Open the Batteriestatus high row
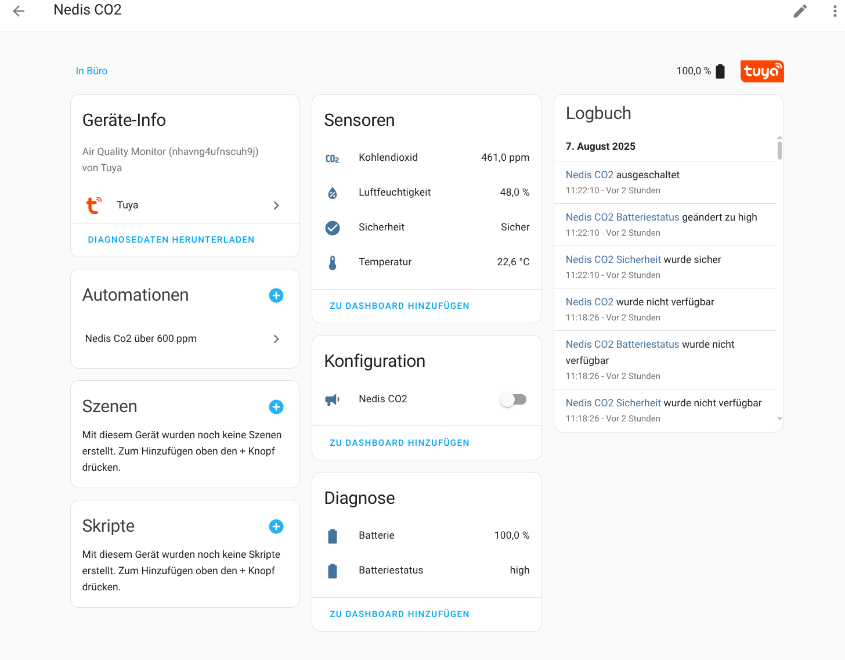Image resolution: width=845 pixels, height=660 pixels. pos(427,571)
